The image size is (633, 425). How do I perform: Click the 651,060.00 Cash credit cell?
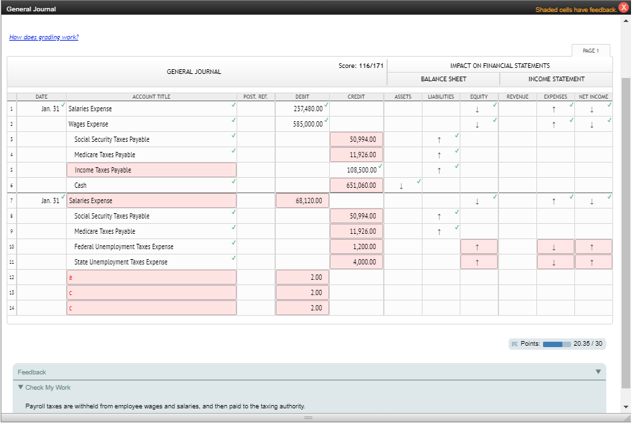pyautogui.click(x=356, y=185)
